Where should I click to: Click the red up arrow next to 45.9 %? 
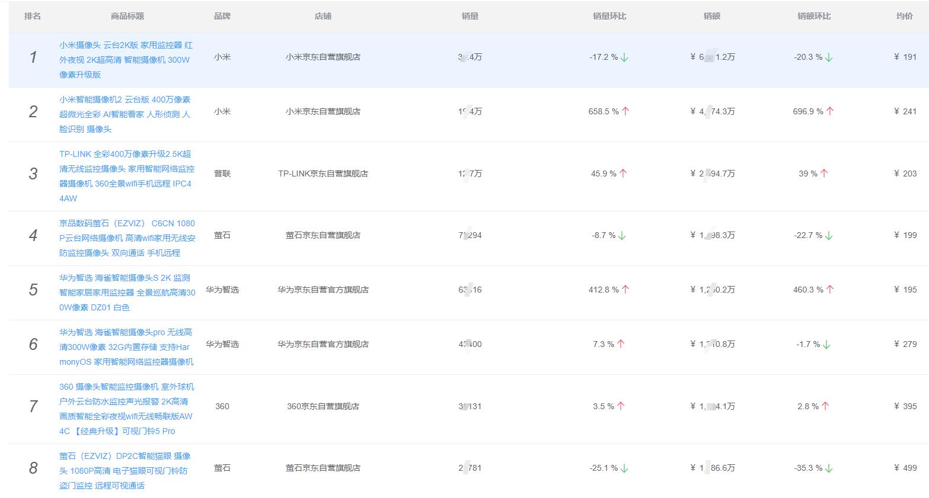pos(623,174)
